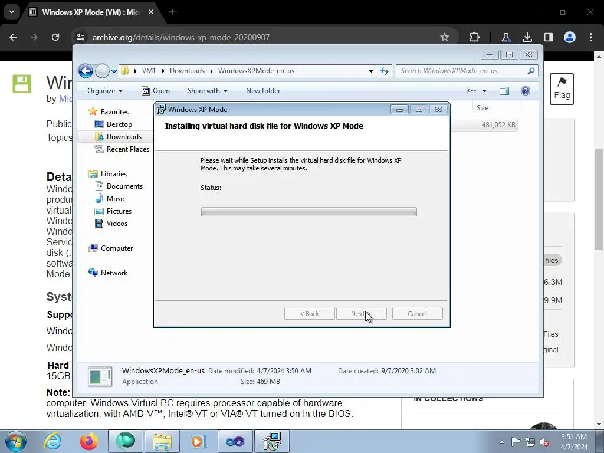Screen dimensions: 604x453
Task: Select Downloads in the address breadcrumb
Action: click(187, 71)
